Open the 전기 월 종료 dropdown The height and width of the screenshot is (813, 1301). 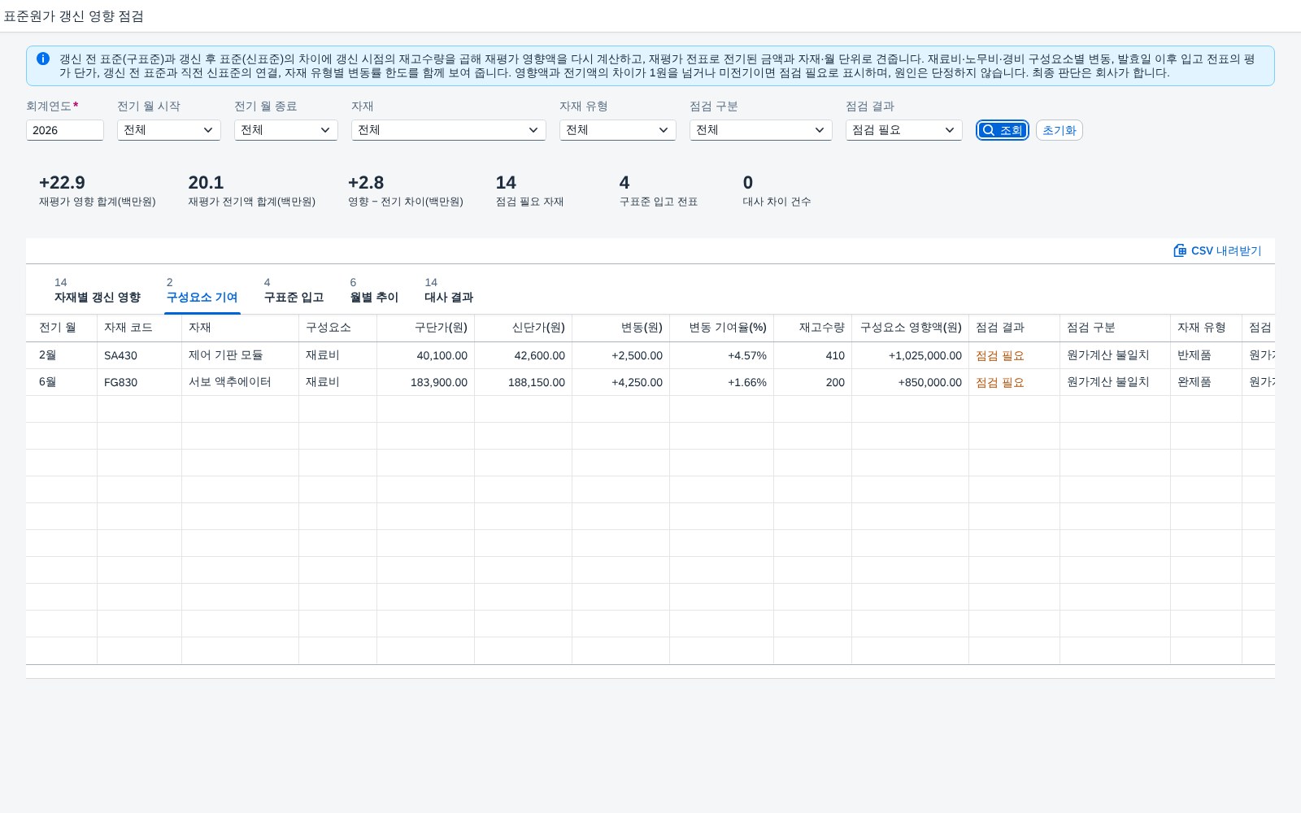tap(286, 130)
